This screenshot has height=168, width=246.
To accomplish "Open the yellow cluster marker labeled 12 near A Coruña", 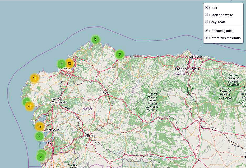I will [x=69, y=63].
